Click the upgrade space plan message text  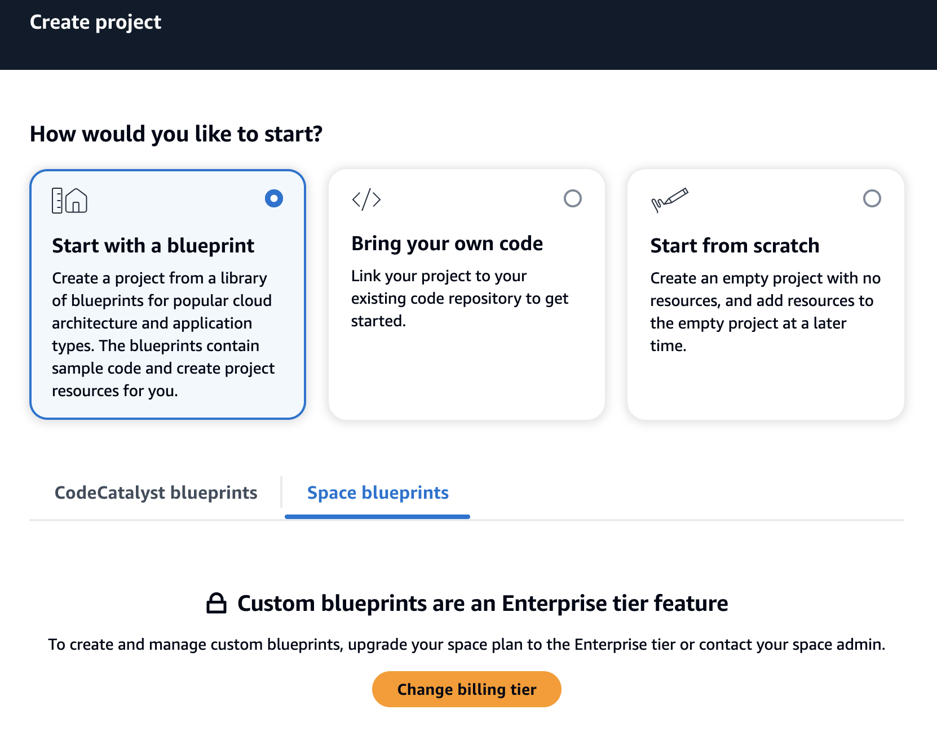point(467,644)
